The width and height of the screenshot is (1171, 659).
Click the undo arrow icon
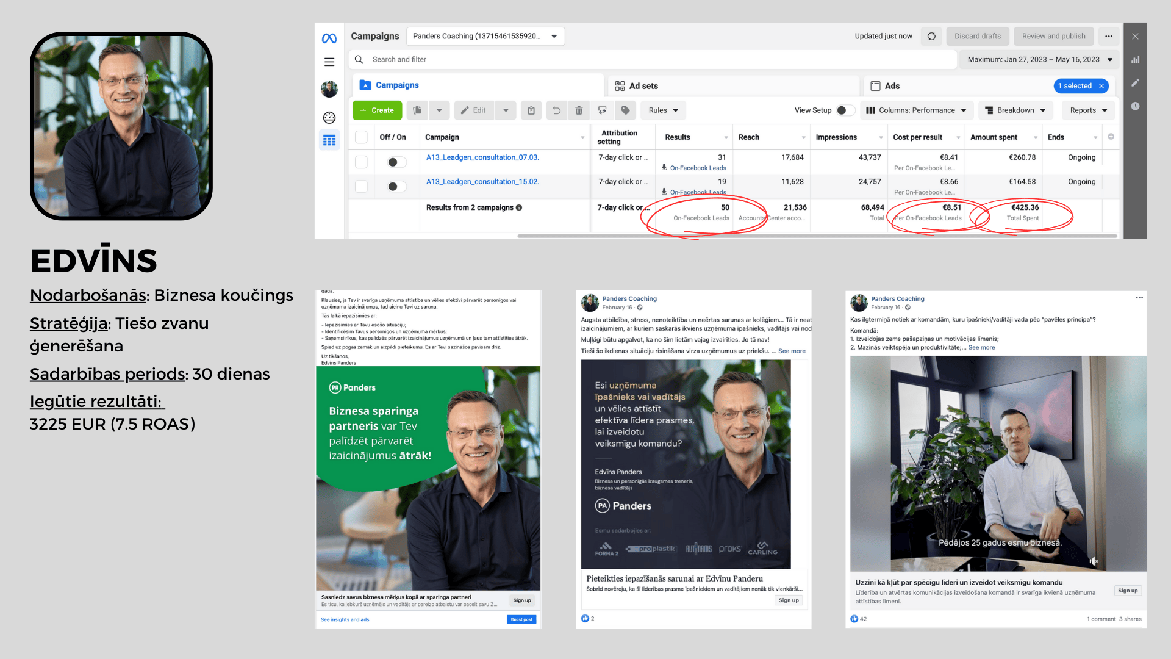coord(556,110)
